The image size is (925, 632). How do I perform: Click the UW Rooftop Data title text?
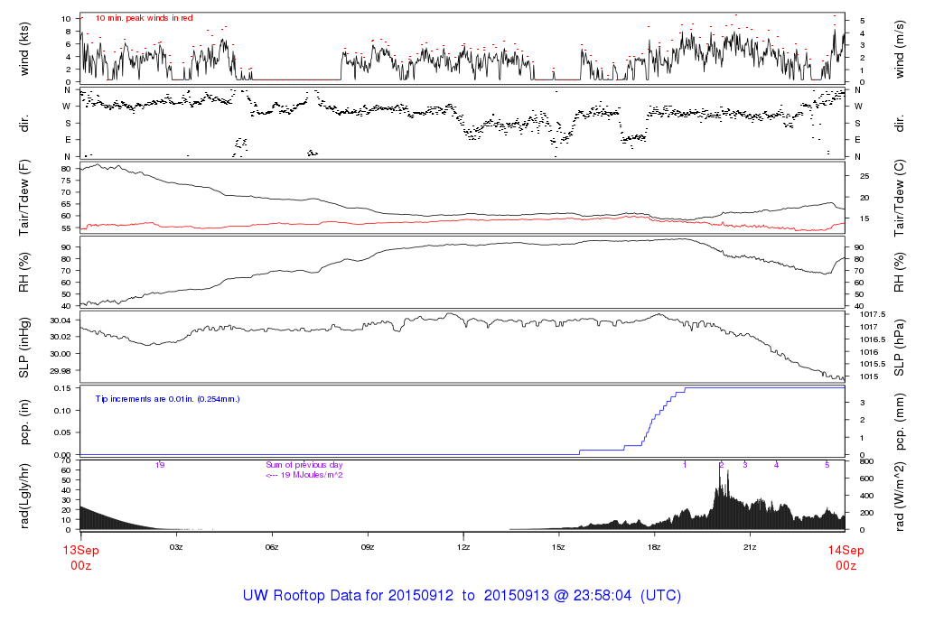tap(462, 596)
